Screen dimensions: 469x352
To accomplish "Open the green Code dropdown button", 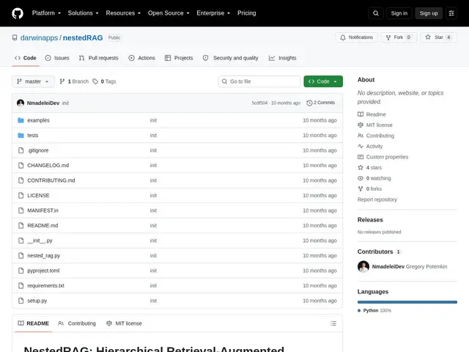I will pyautogui.click(x=323, y=81).
